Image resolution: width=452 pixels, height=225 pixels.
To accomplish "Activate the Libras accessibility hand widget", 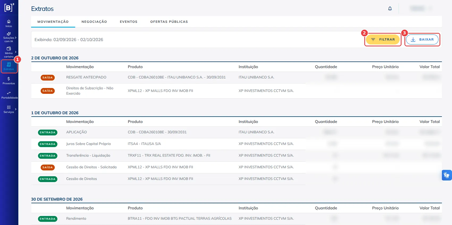I will click(x=447, y=175).
